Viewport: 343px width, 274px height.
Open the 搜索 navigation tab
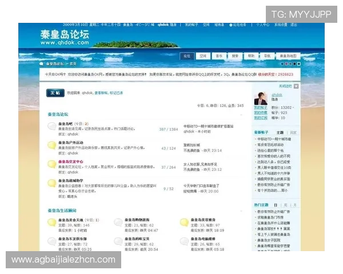[235, 56]
